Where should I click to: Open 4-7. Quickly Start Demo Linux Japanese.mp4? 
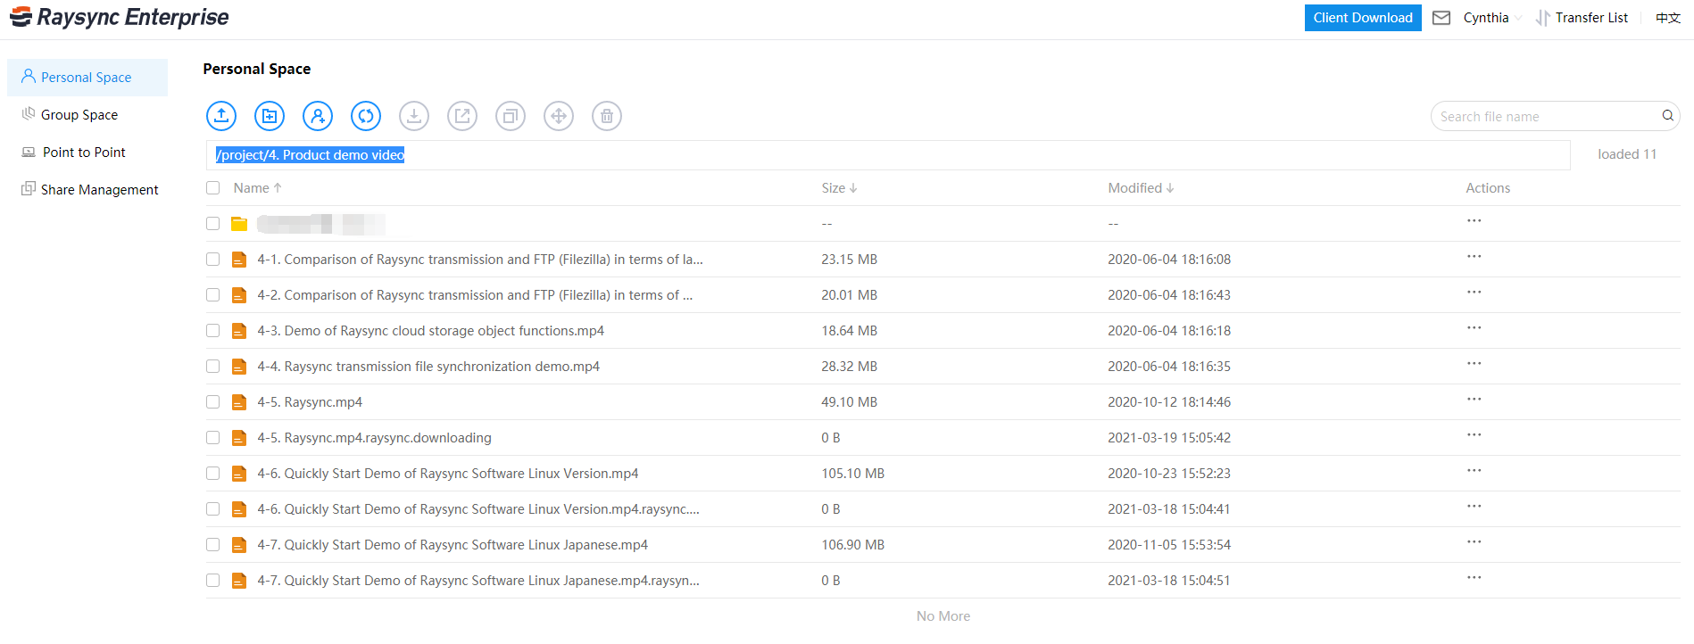coord(453,545)
